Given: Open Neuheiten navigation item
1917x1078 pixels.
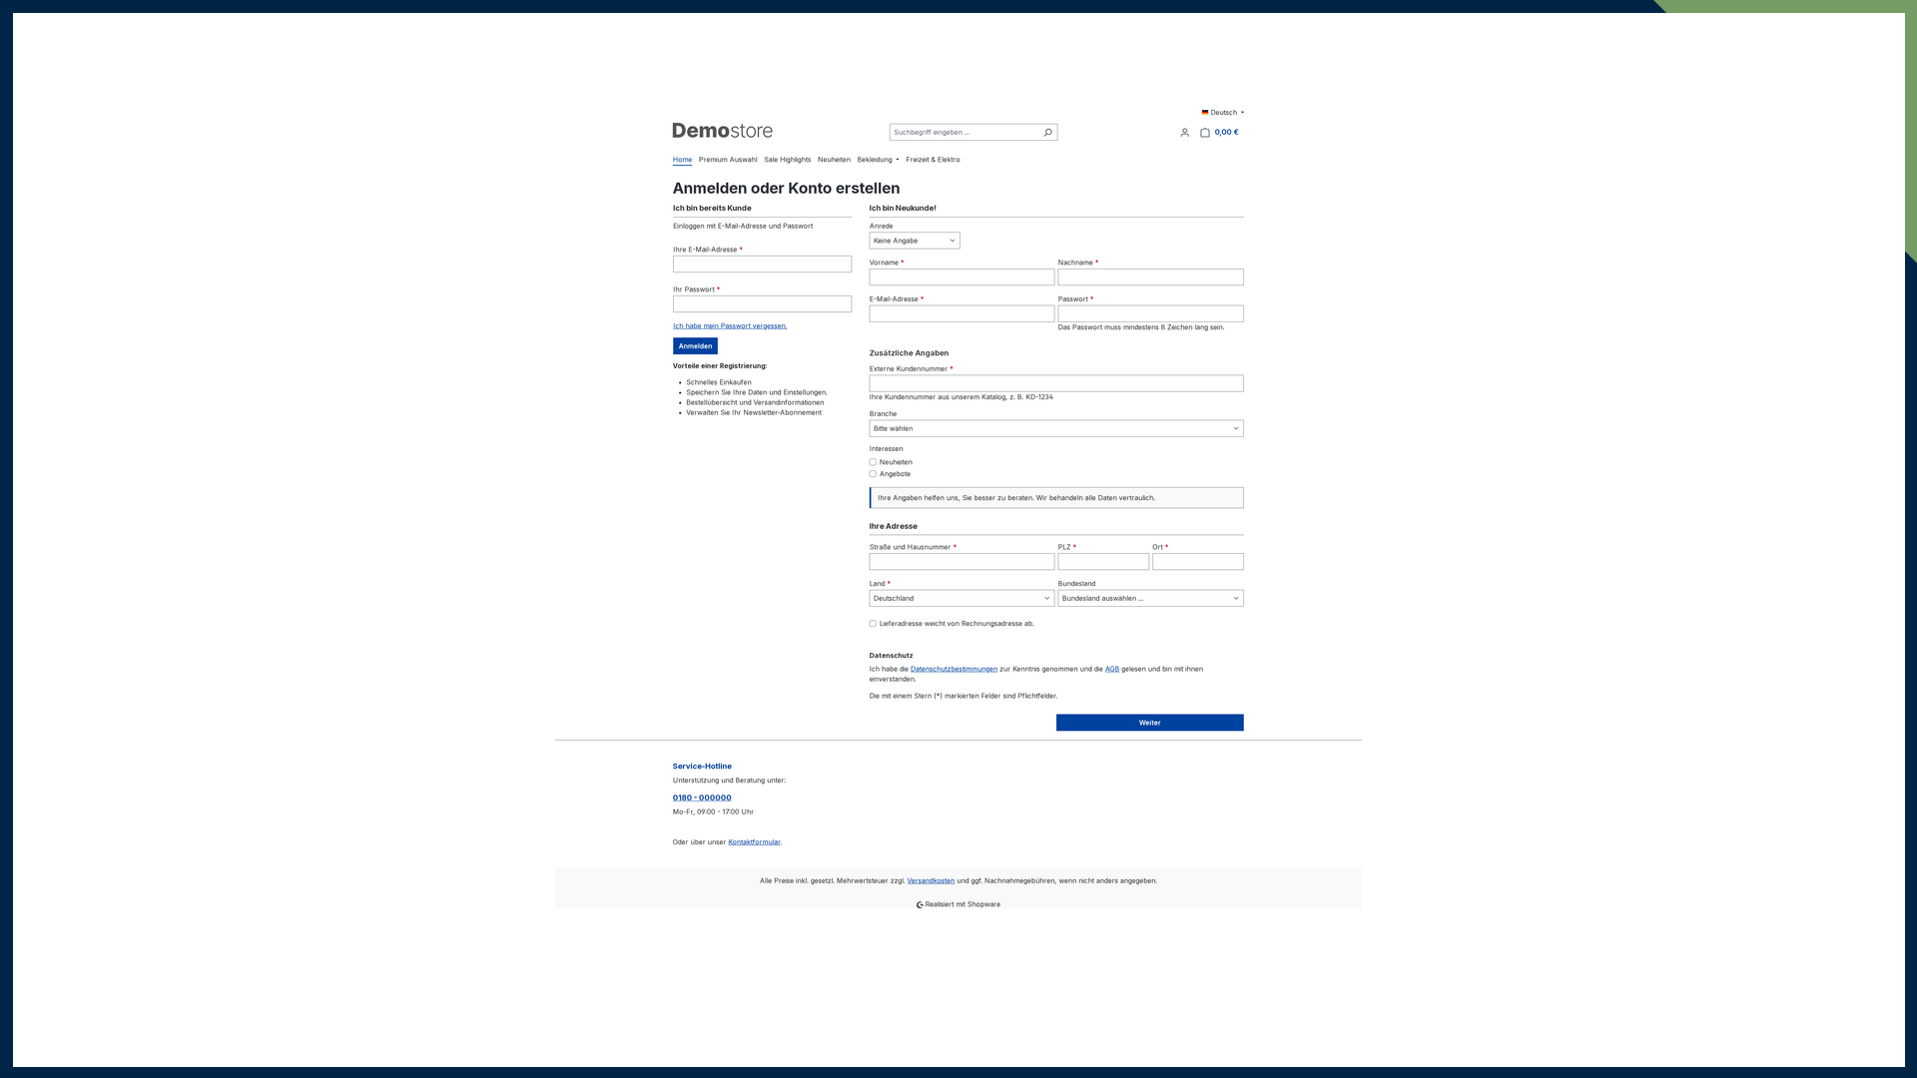Looking at the screenshot, I should click(x=834, y=160).
